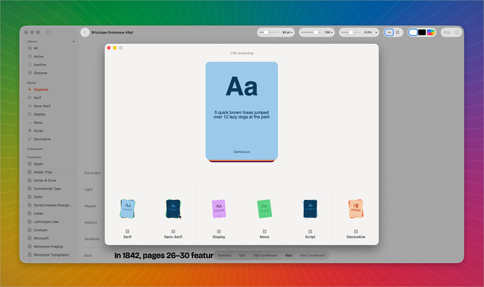Sort the card into the Display pile
The height and width of the screenshot is (287, 484).
219,209
